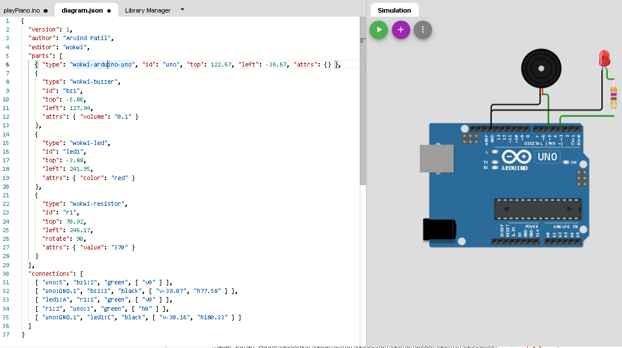Click "Arvind Patil" author value

pos(87,38)
